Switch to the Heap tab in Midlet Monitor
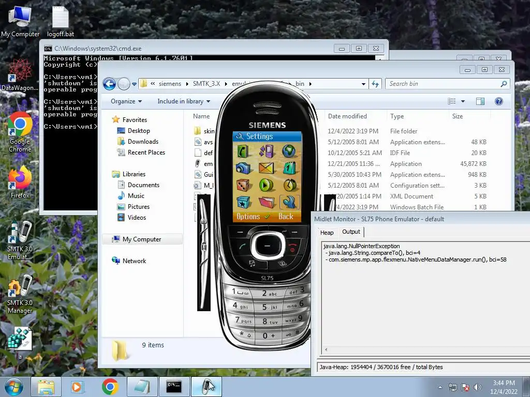Viewport: 530px width, 397px height. click(x=327, y=233)
